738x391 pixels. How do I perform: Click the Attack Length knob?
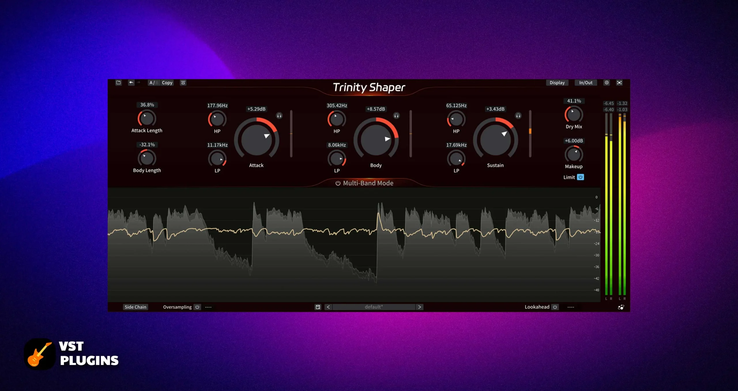pyautogui.click(x=147, y=118)
